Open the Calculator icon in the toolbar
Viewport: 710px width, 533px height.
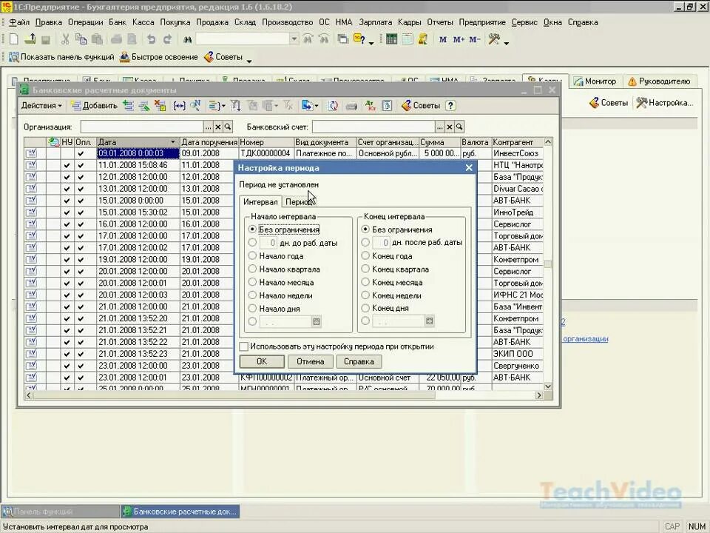click(392, 39)
